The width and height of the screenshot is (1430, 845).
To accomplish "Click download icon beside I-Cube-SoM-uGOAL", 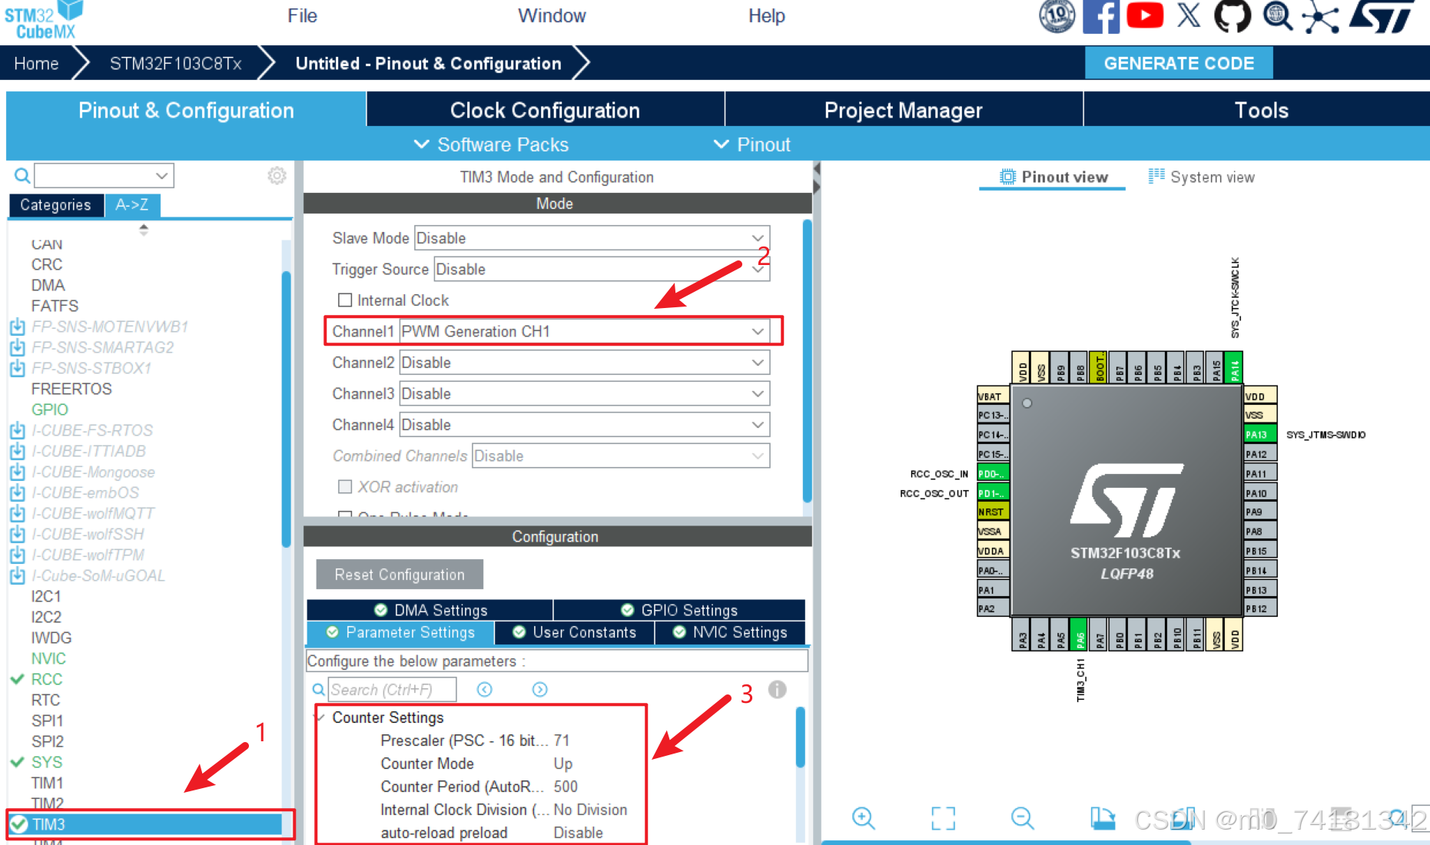I will (x=18, y=576).
